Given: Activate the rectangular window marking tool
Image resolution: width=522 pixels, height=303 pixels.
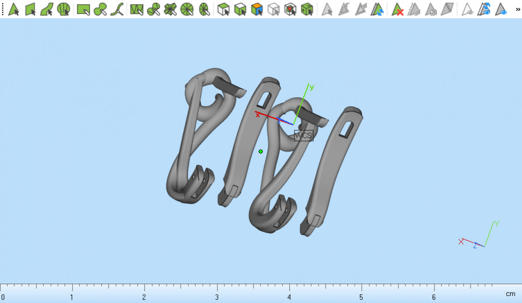Looking at the screenshot, I should pyautogui.click(x=83, y=9).
